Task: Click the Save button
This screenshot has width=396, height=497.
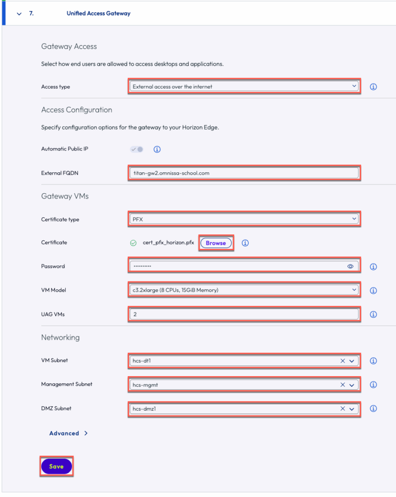Action: click(56, 466)
